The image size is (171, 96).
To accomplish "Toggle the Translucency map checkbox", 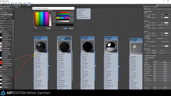I will click(145, 79).
